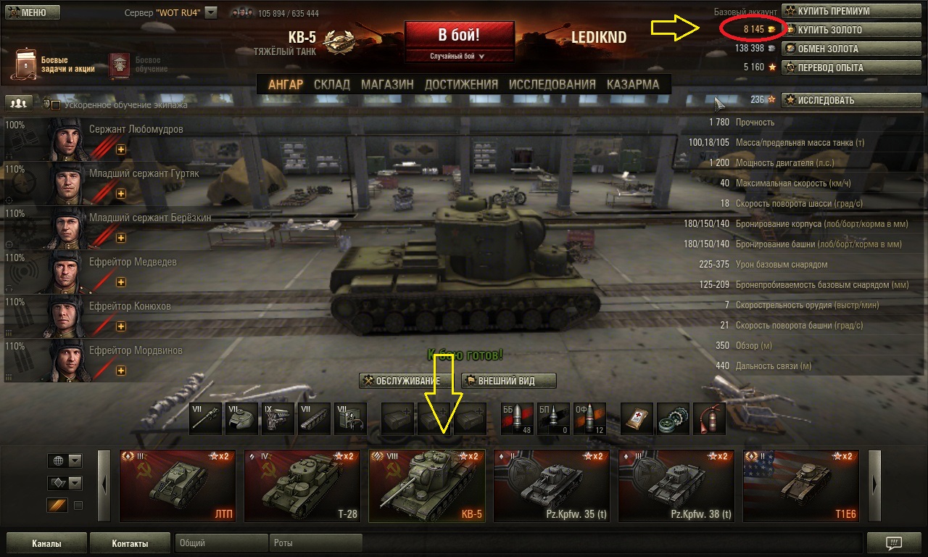Click the plus toggle next to Сержант Любомудров
The width and height of the screenshot is (928, 557).
[x=121, y=149]
